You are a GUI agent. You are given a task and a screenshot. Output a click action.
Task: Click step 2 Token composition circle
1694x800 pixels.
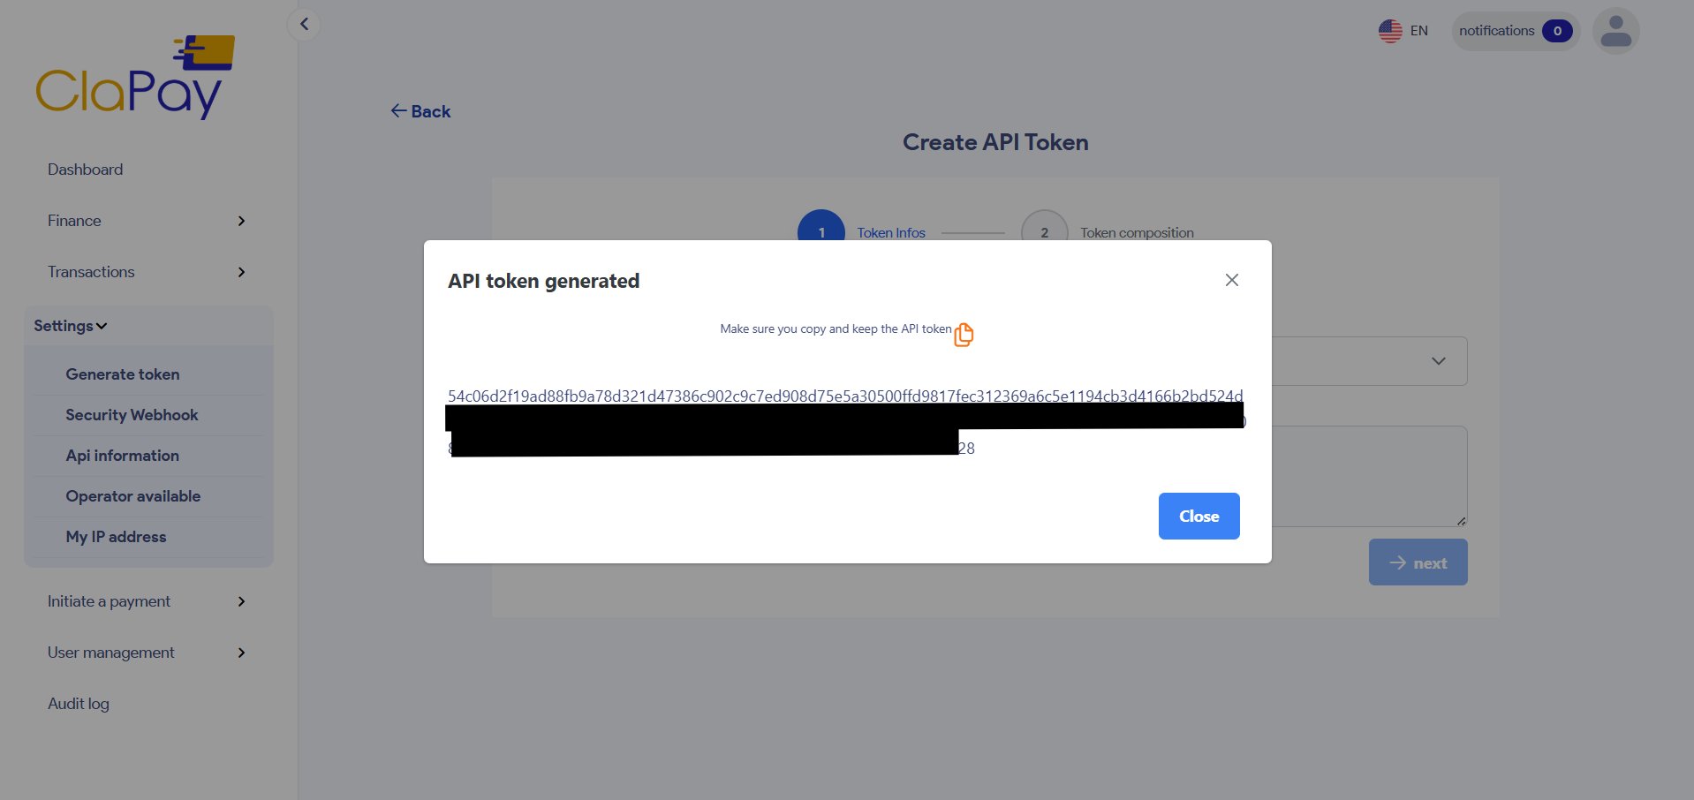pos(1044,231)
